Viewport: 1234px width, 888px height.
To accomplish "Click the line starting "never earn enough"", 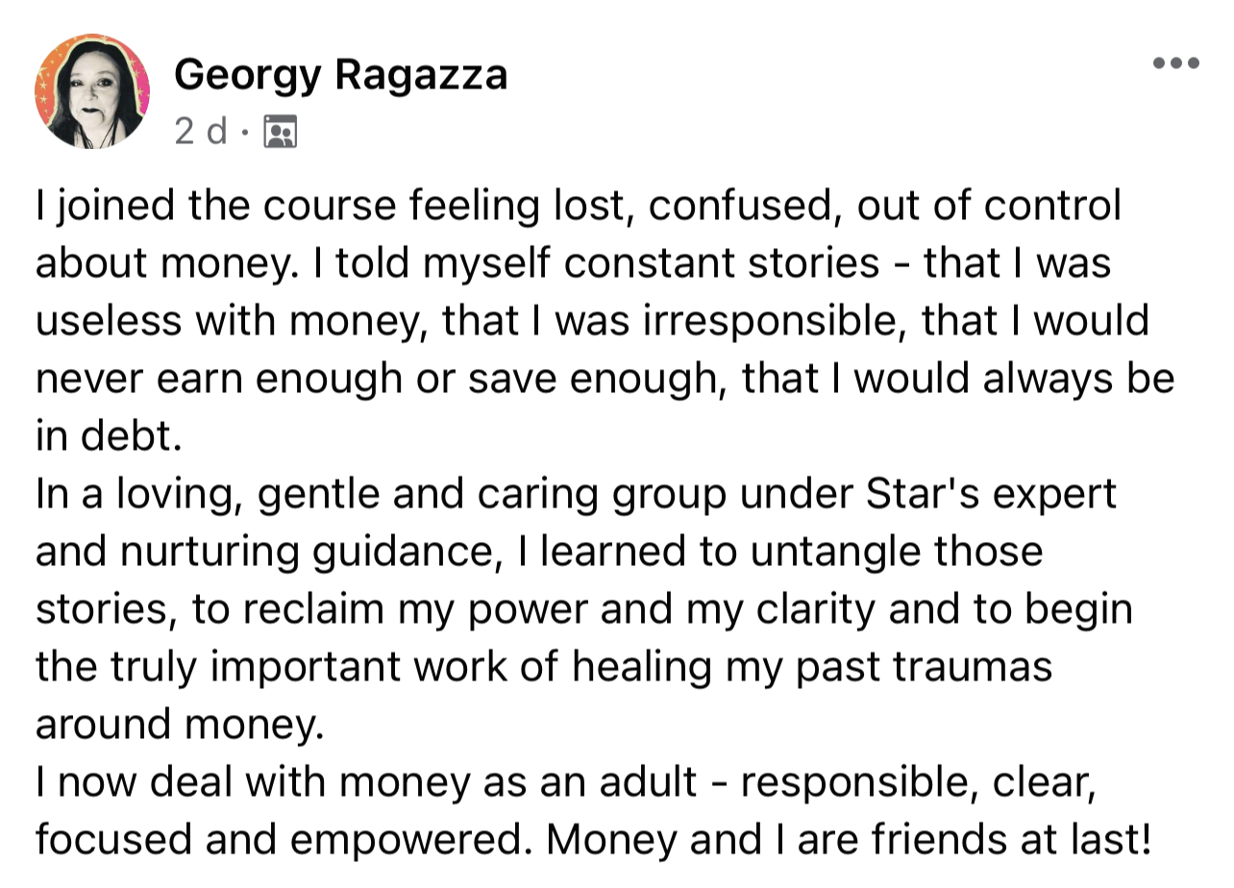I will point(604,379).
